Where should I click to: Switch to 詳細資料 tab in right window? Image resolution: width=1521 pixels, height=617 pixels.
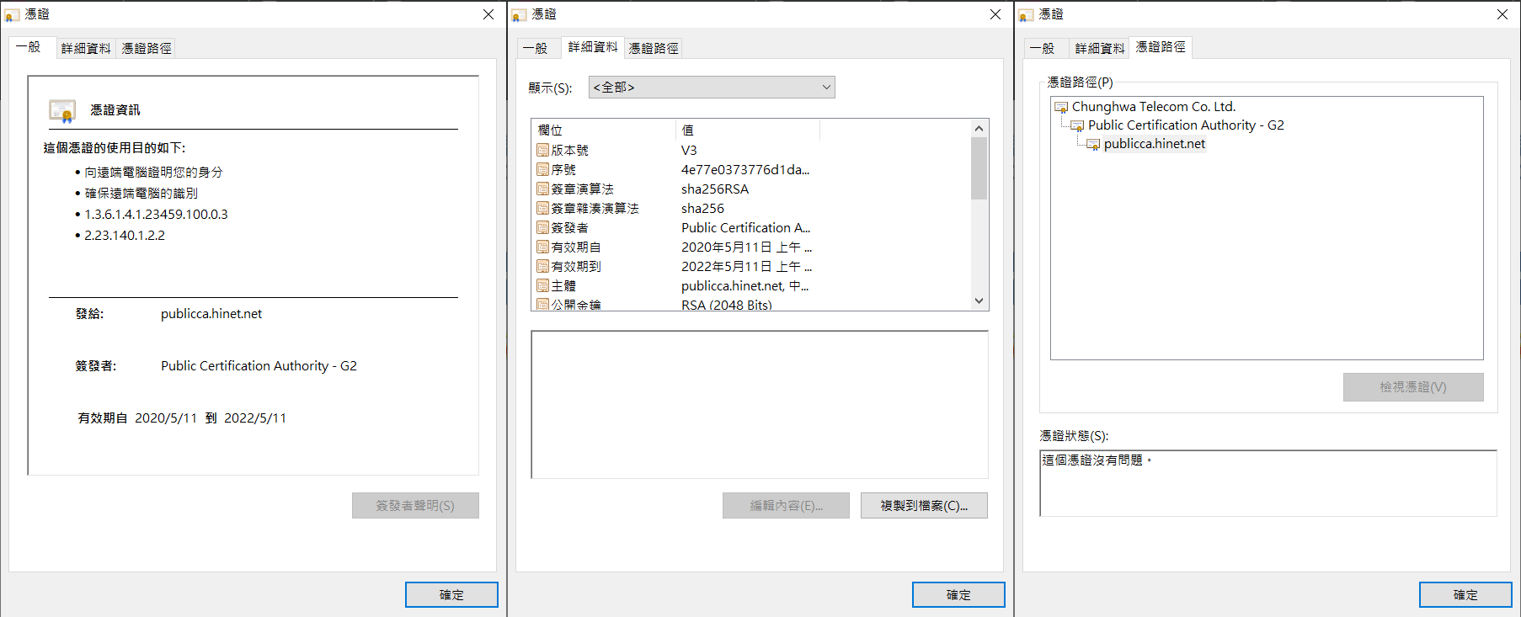(x=1100, y=49)
